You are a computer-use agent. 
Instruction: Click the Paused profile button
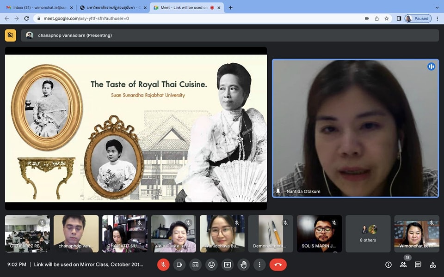[x=418, y=18]
